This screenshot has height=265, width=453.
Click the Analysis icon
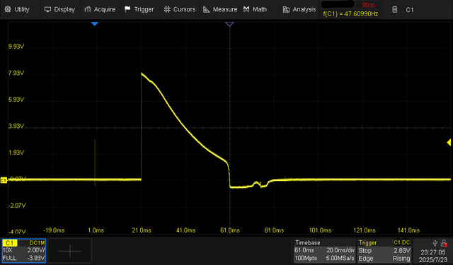286,10
